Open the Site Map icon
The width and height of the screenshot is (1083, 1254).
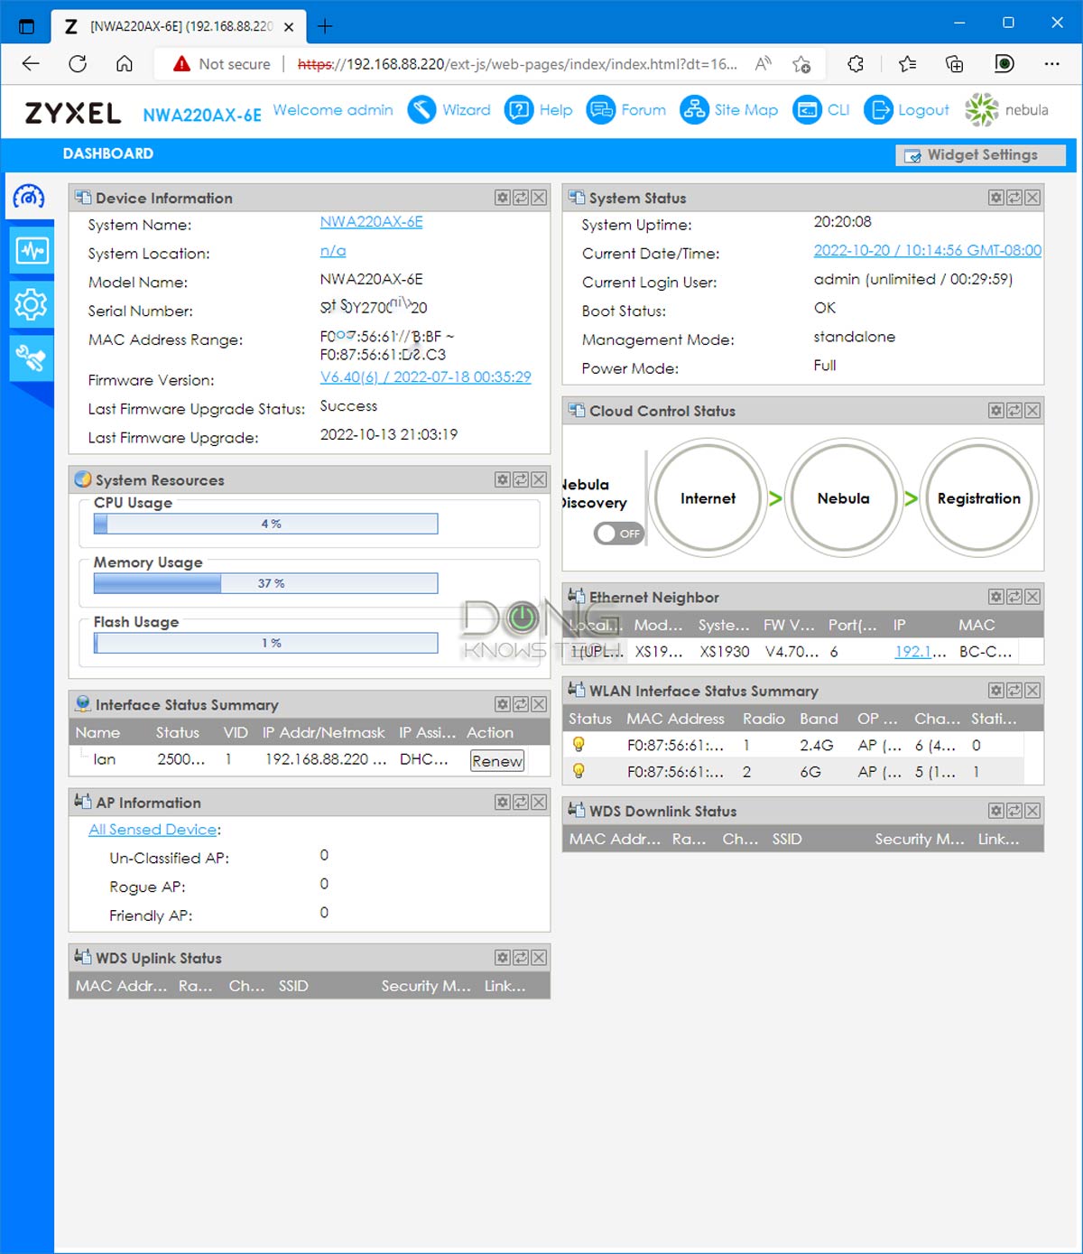click(694, 110)
